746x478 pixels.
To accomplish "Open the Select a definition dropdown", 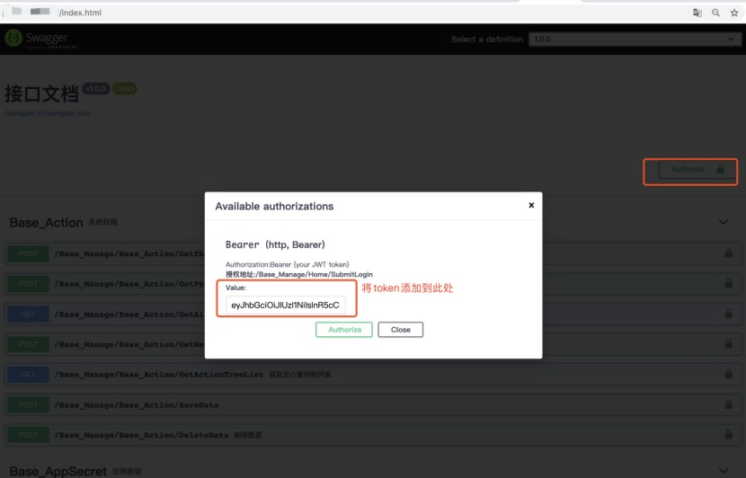I will click(635, 39).
